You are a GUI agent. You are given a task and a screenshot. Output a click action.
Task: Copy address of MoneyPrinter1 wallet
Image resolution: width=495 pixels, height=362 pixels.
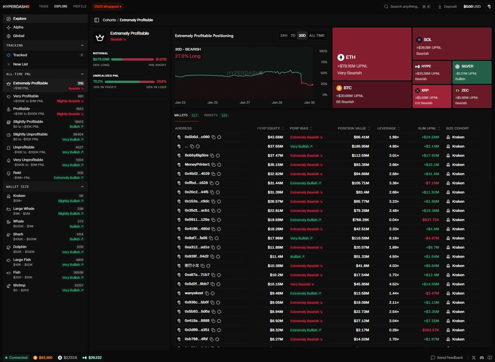(x=214, y=165)
